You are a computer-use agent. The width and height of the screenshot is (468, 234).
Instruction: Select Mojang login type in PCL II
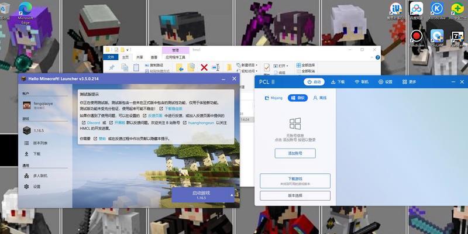(273, 98)
